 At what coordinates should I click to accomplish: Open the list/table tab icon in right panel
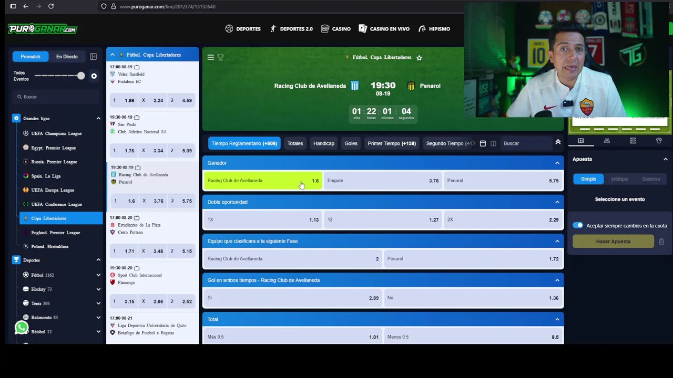(x=633, y=141)
